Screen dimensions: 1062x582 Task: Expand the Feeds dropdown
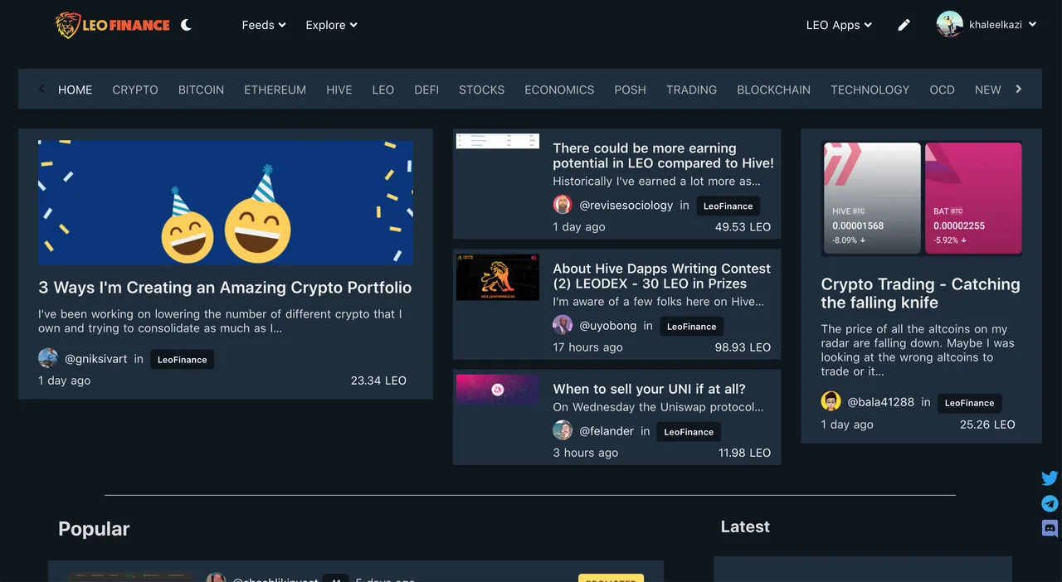pos(264,25)
